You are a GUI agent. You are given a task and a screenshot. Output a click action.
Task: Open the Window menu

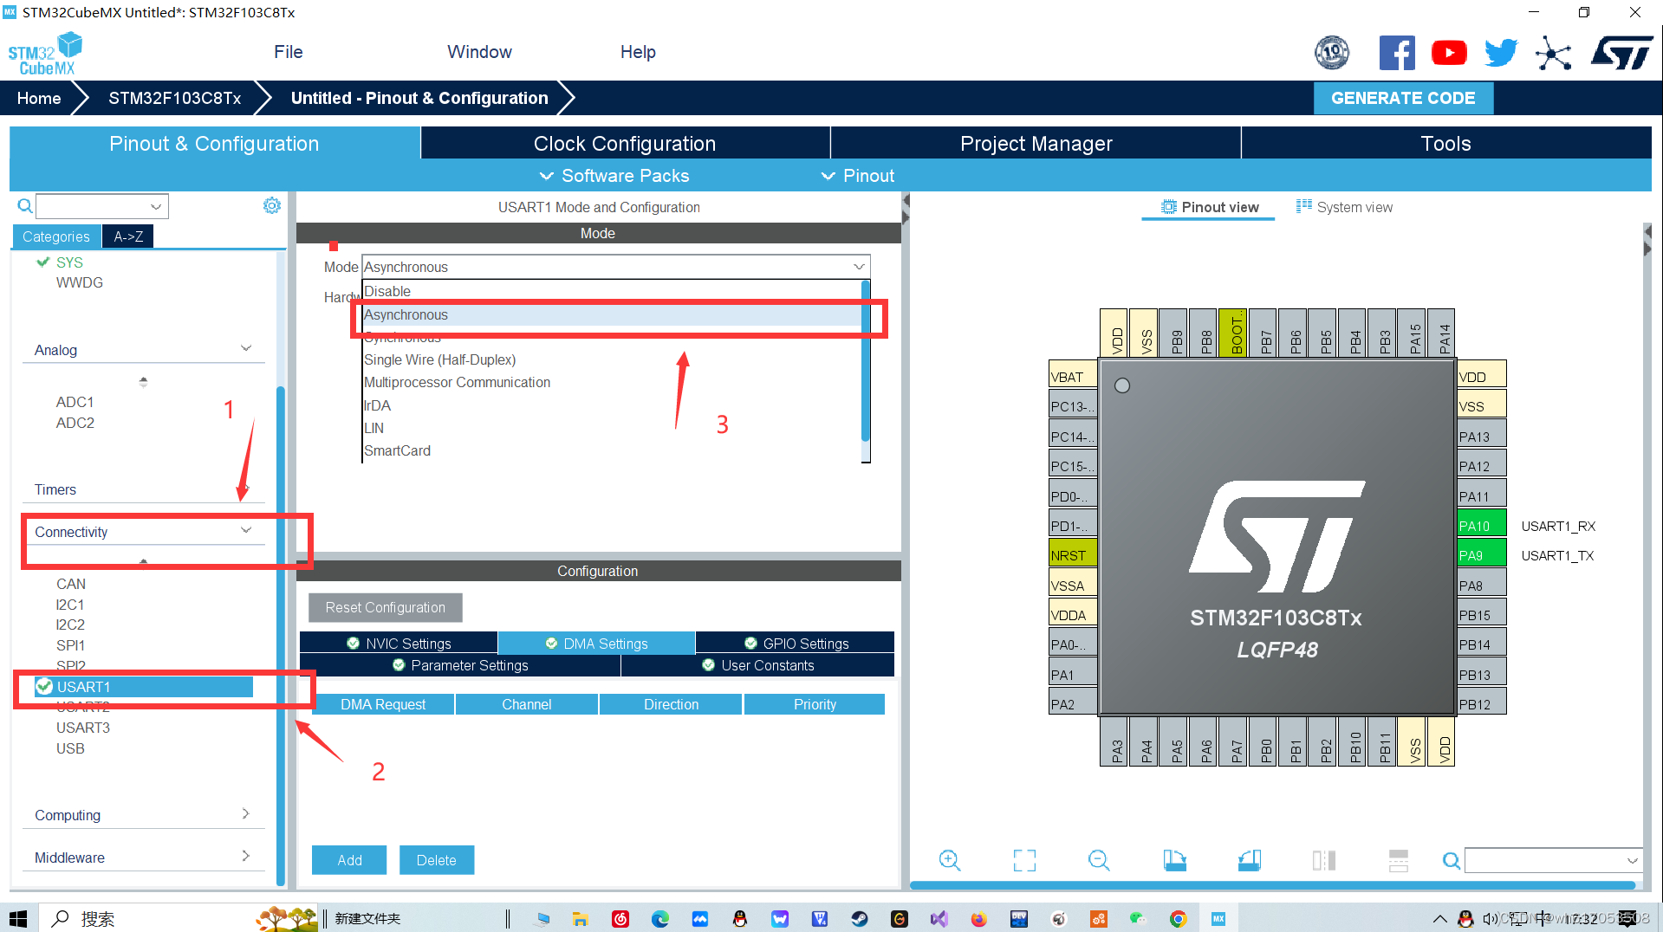pyautogui.click(x=479, y=51)
